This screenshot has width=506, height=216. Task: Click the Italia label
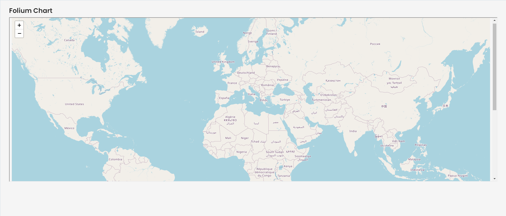tap(252, 94)
